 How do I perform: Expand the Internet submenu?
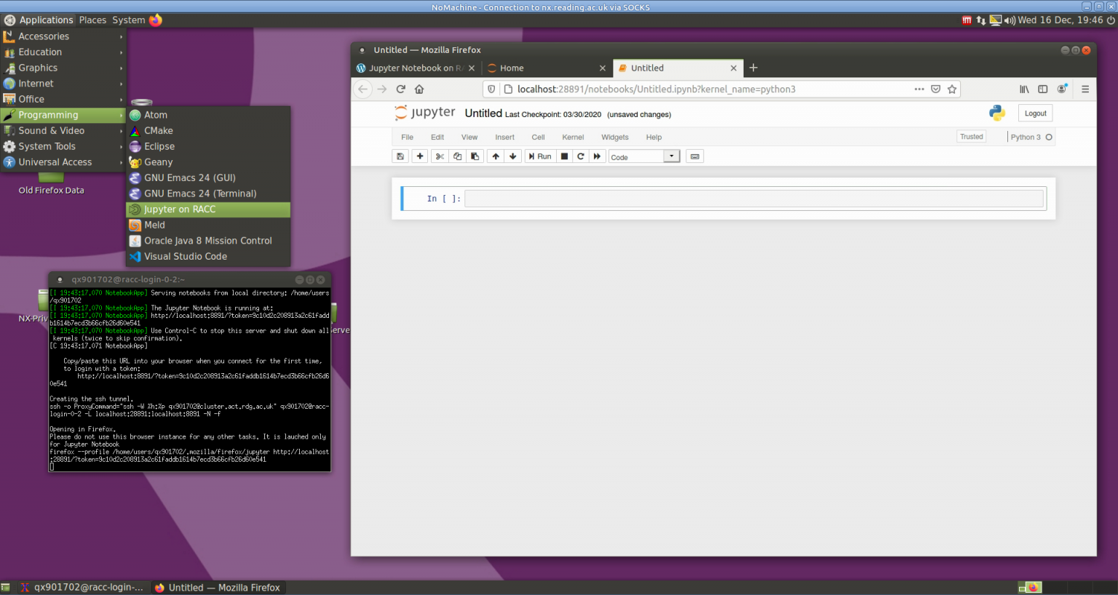click(x=63, y=84)
